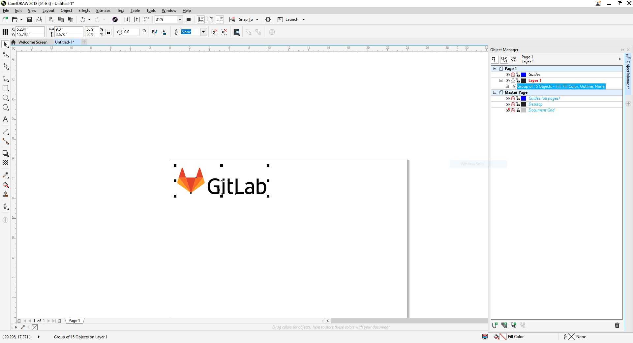Expand the Group of 15 Objects node
Image resolution: width=633 pixels, height=343 pixels.
pyautogui.click(x=507, y=86)
